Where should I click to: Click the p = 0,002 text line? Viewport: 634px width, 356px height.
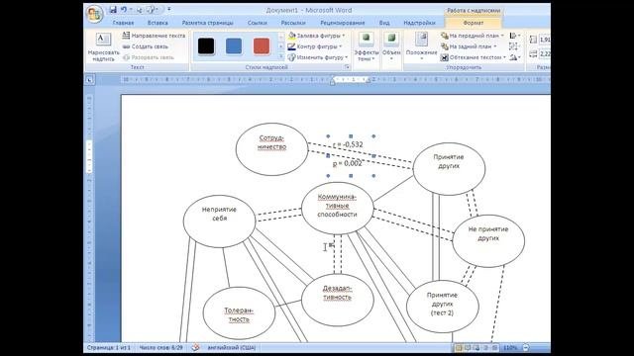pos(348,163)
